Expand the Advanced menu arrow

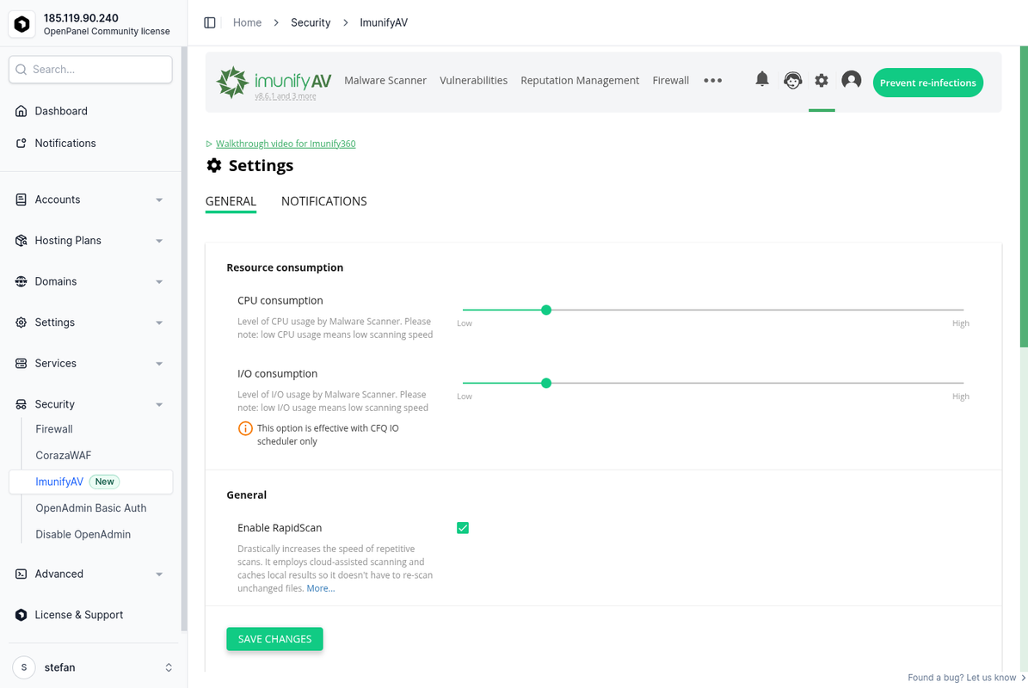(x=159, y=574)
